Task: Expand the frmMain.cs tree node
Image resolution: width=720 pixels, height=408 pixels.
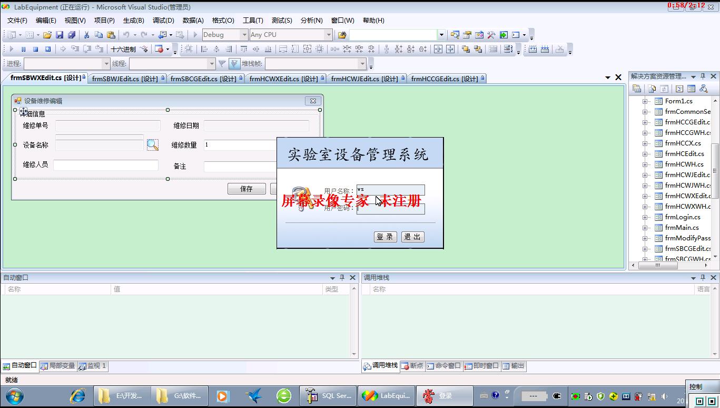Action: pyautogui.click(x=645, y=228)
